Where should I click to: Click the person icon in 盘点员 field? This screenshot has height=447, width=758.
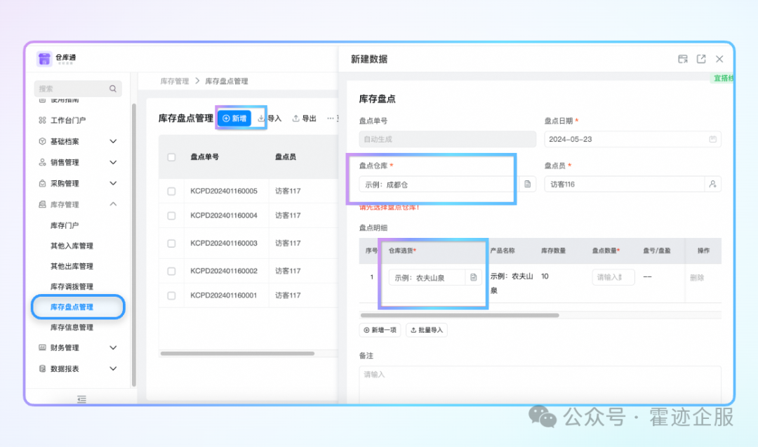(x=712, y=184)
